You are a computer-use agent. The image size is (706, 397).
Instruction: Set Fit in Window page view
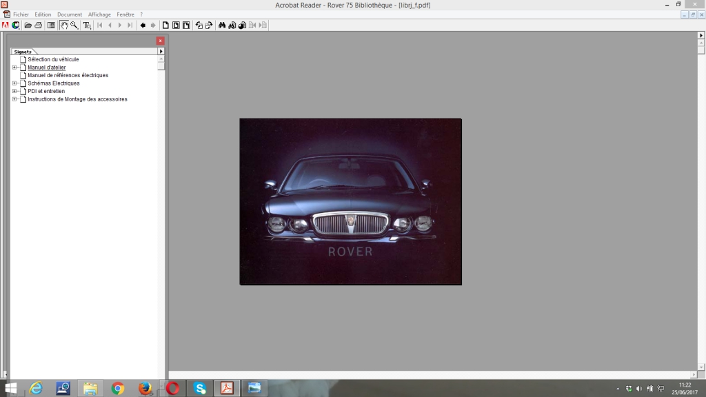pyautogui.click(x=176, y=26)
